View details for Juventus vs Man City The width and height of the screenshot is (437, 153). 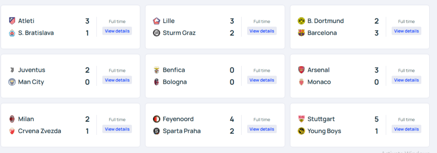pos(117,80)
